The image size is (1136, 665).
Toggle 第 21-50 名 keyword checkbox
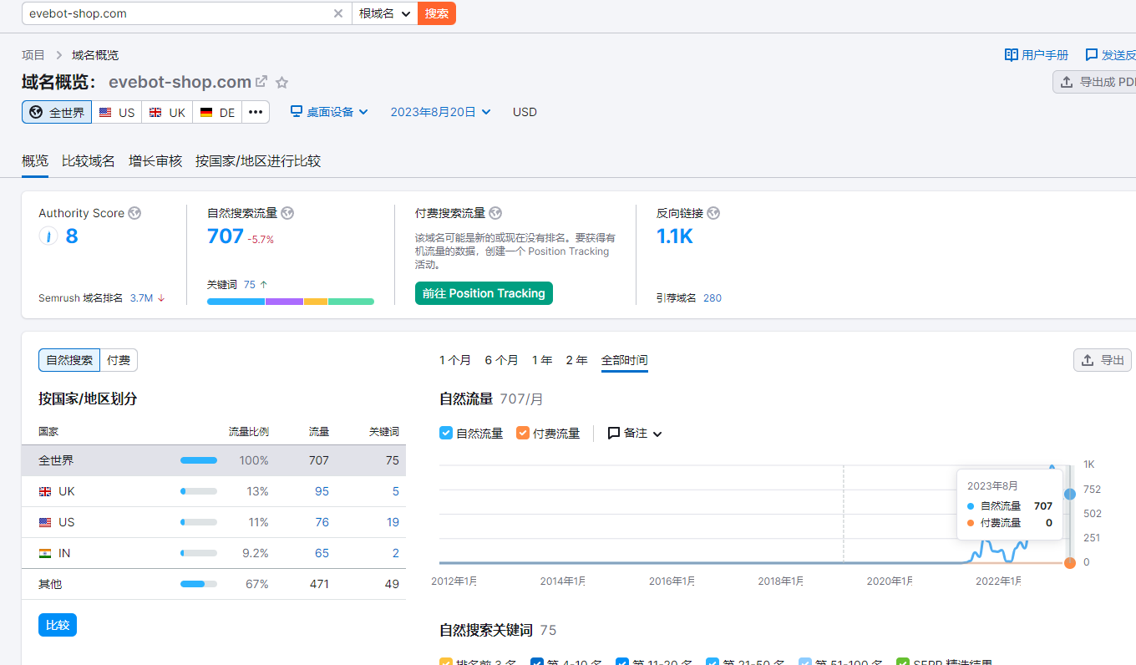point(713,662)
